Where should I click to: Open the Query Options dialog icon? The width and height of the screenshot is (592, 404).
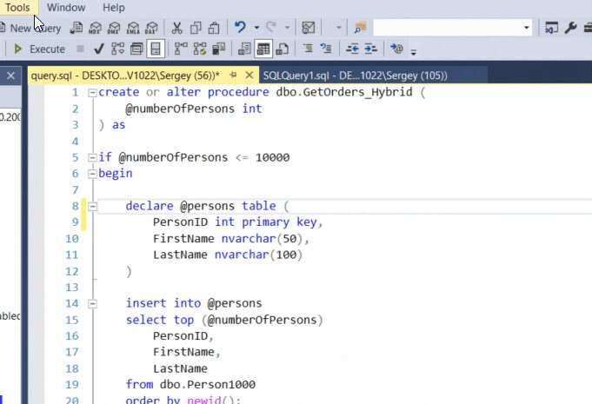click(x=136, y=49)
